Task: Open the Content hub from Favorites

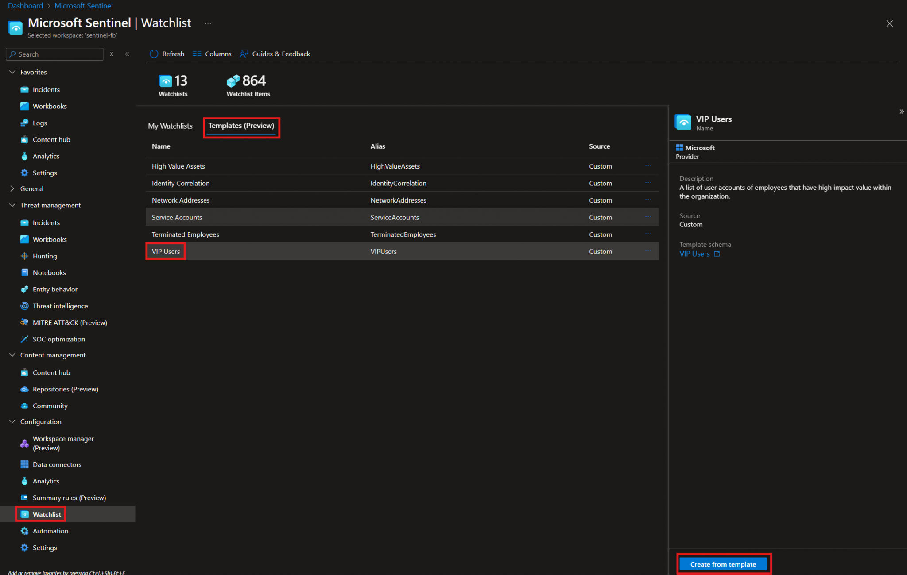Action: [x=51, y=139]
